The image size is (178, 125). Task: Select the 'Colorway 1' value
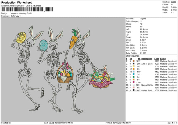pos(16,16)
